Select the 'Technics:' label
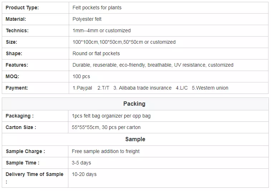 (17, 30)
